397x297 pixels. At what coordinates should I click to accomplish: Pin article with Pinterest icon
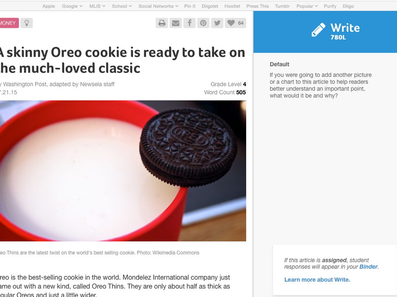click(203, 23)
